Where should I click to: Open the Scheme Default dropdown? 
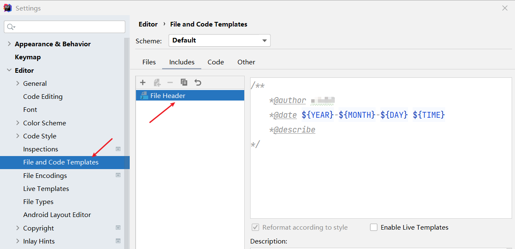(219, 40)
